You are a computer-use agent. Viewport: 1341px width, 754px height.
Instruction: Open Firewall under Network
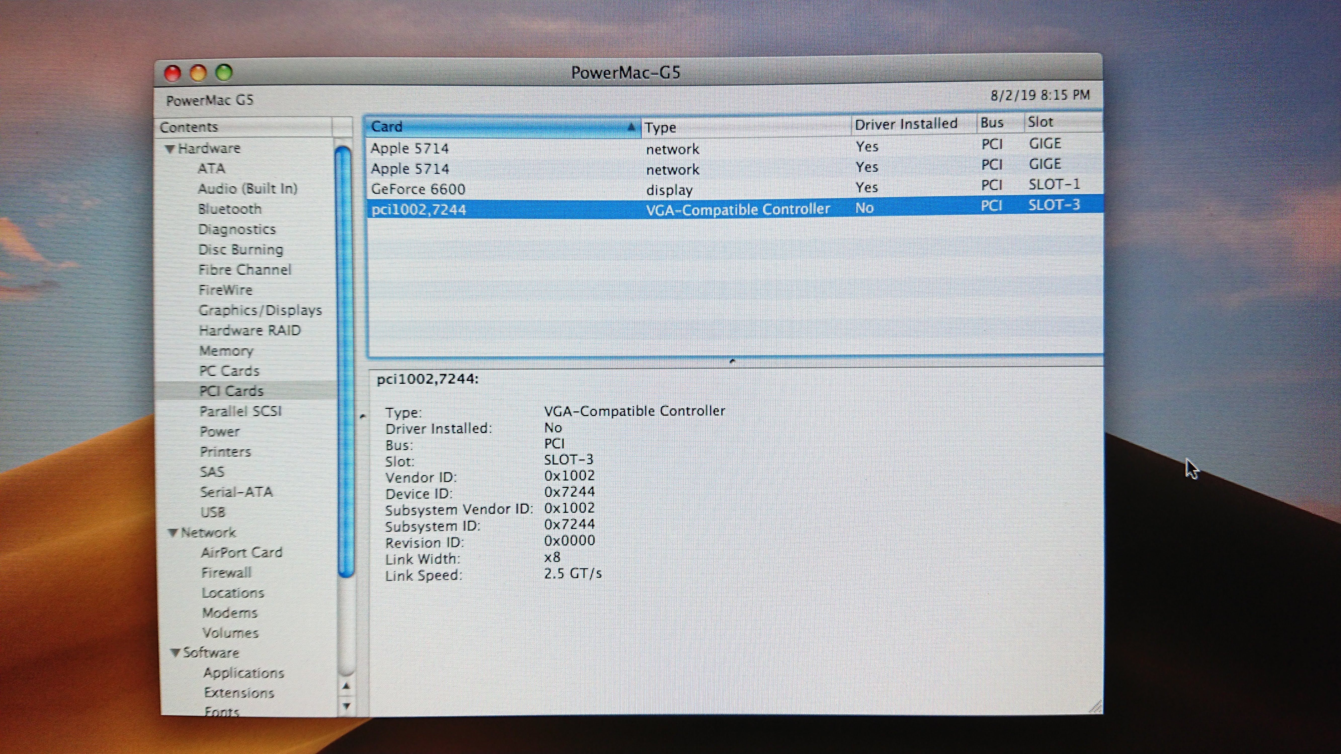[227, 573]
